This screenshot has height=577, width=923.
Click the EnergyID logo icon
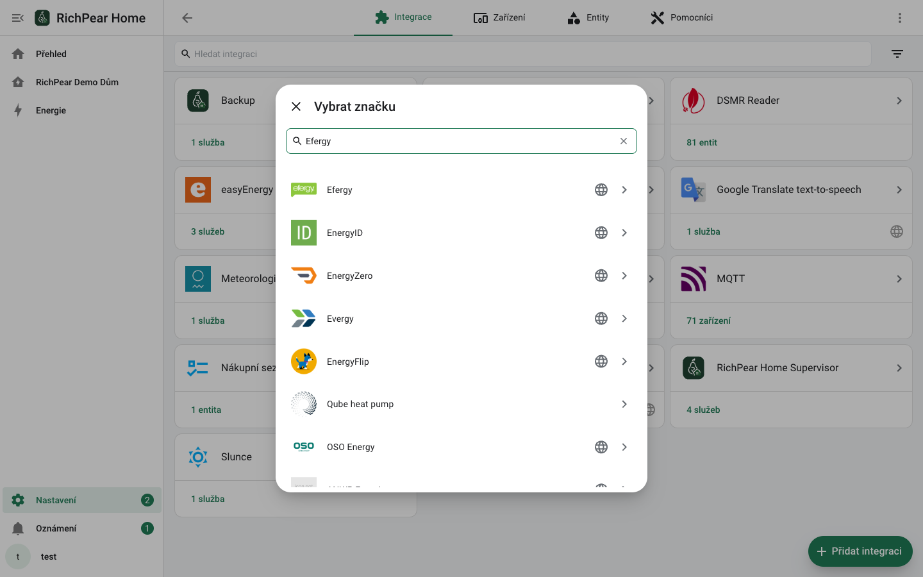click(x=304, y=233)
